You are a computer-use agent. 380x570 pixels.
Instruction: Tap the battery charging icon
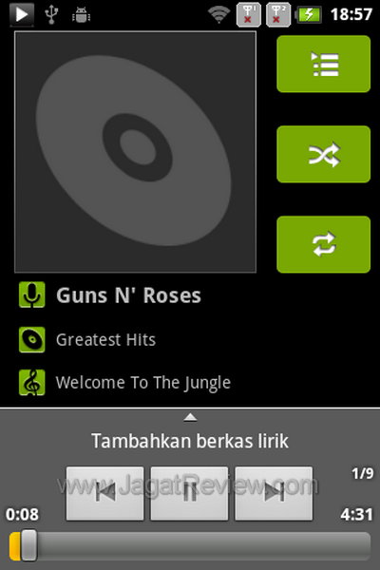click(x=309, y=15)
